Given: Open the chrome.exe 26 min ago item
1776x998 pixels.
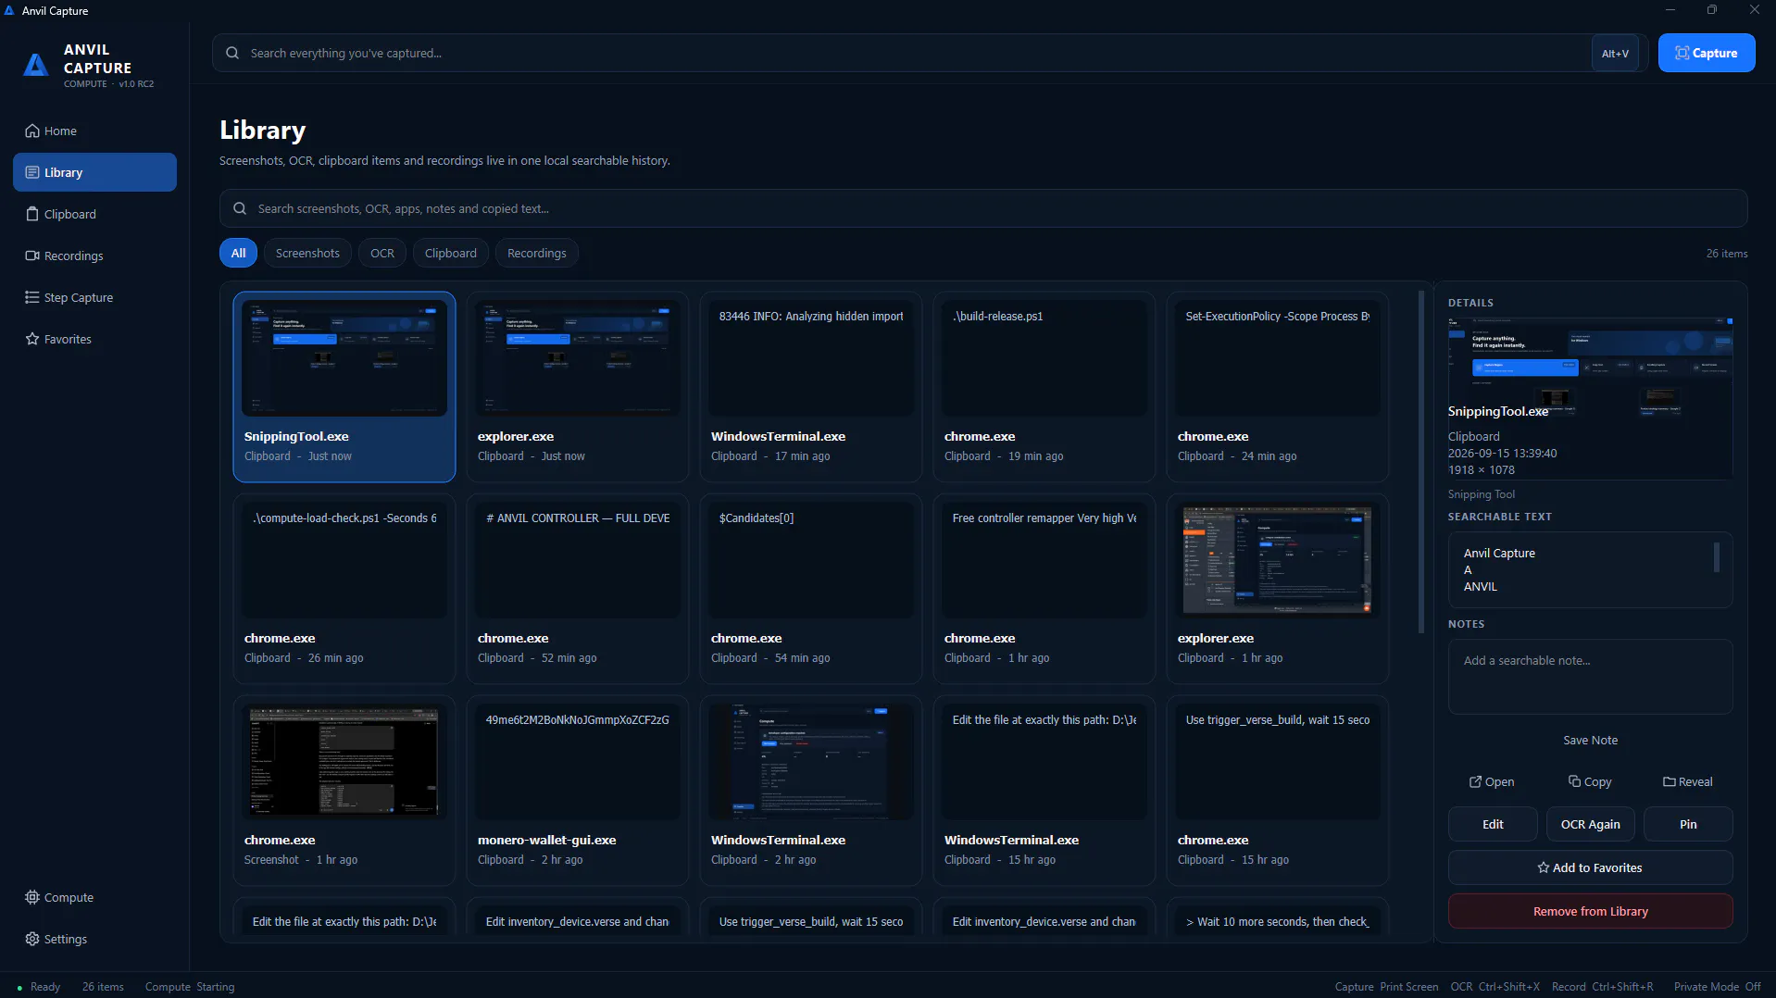Looking at the screenshot, I should pyautogui.click(x=344, y=589).
